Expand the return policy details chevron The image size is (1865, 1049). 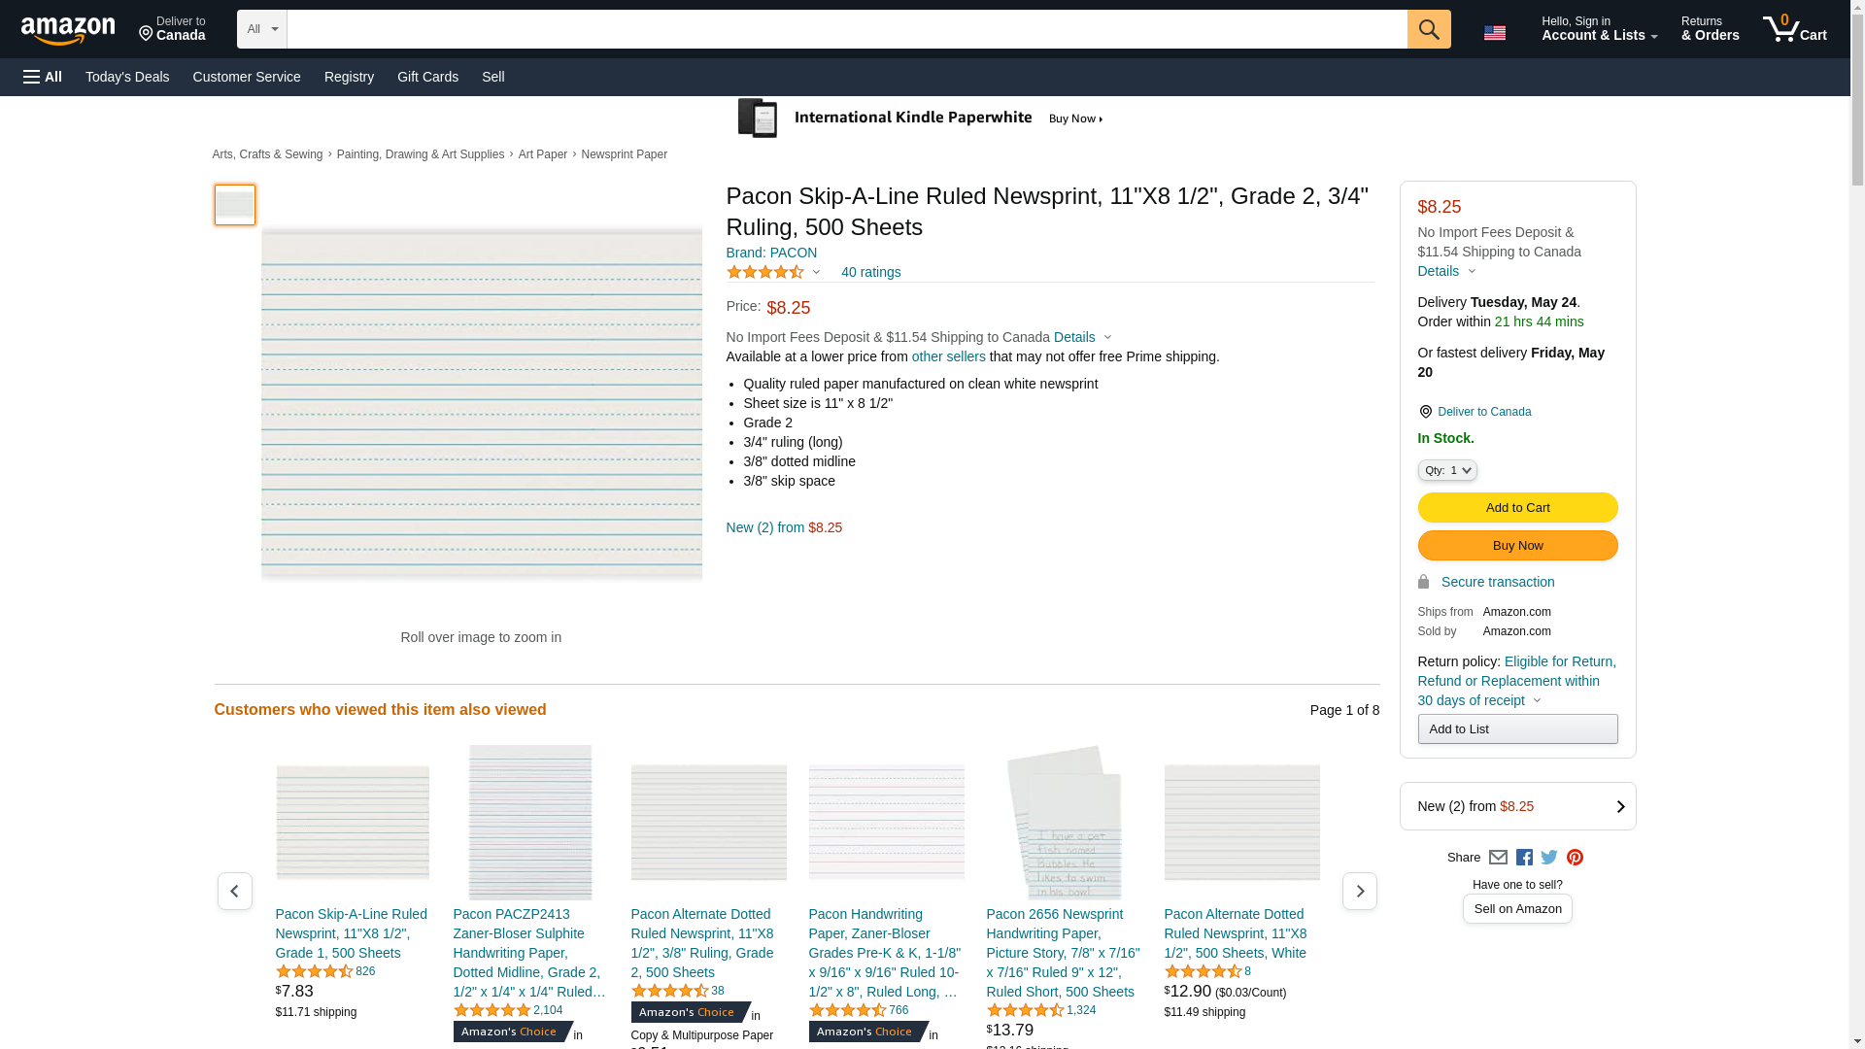[x=1537, y=701]
